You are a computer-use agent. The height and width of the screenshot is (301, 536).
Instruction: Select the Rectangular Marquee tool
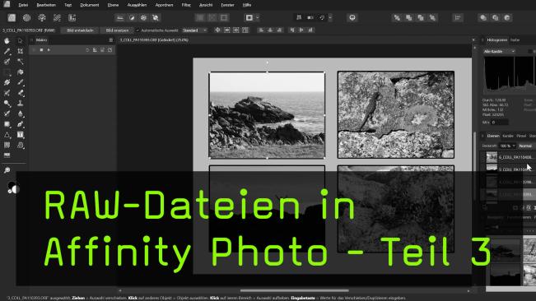7,72
